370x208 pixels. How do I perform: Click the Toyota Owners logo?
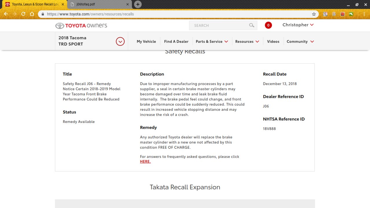[x=81, y=25]
